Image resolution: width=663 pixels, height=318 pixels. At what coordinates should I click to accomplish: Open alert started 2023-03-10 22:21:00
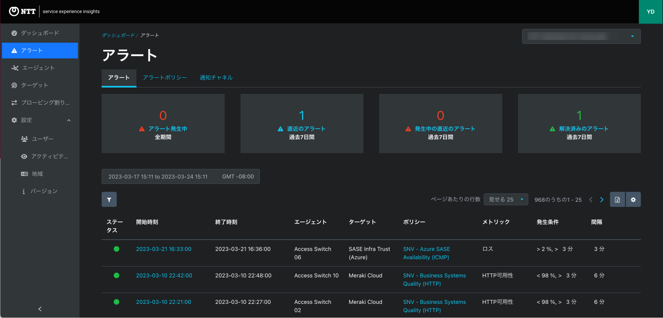pos(164,302)
